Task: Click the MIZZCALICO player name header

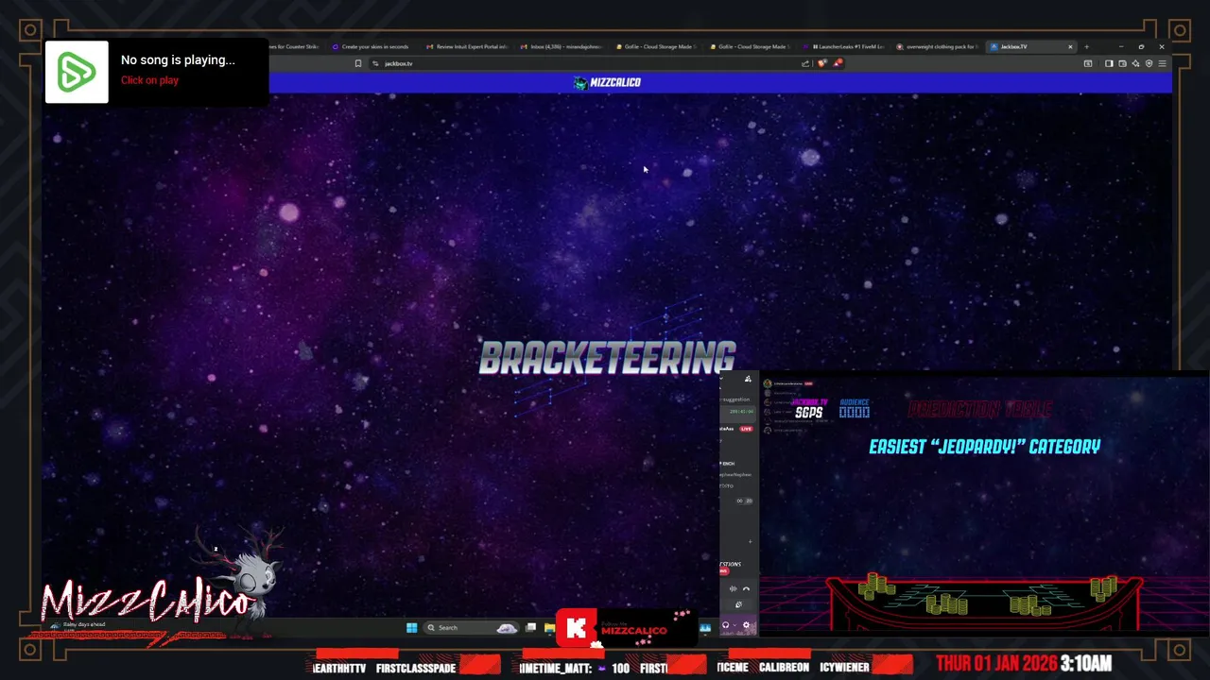Action: pyautogui.click(x=607, y=82)
